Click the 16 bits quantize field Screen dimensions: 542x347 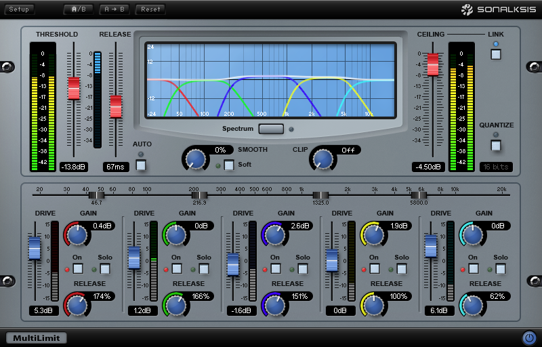pos(496,167)
